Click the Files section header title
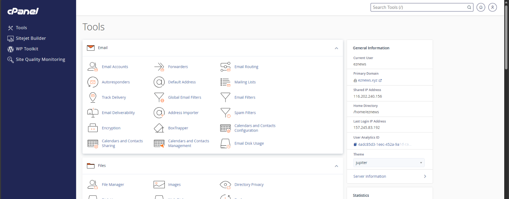The width and height of the screenshot is (509, 199). (102, 166)
